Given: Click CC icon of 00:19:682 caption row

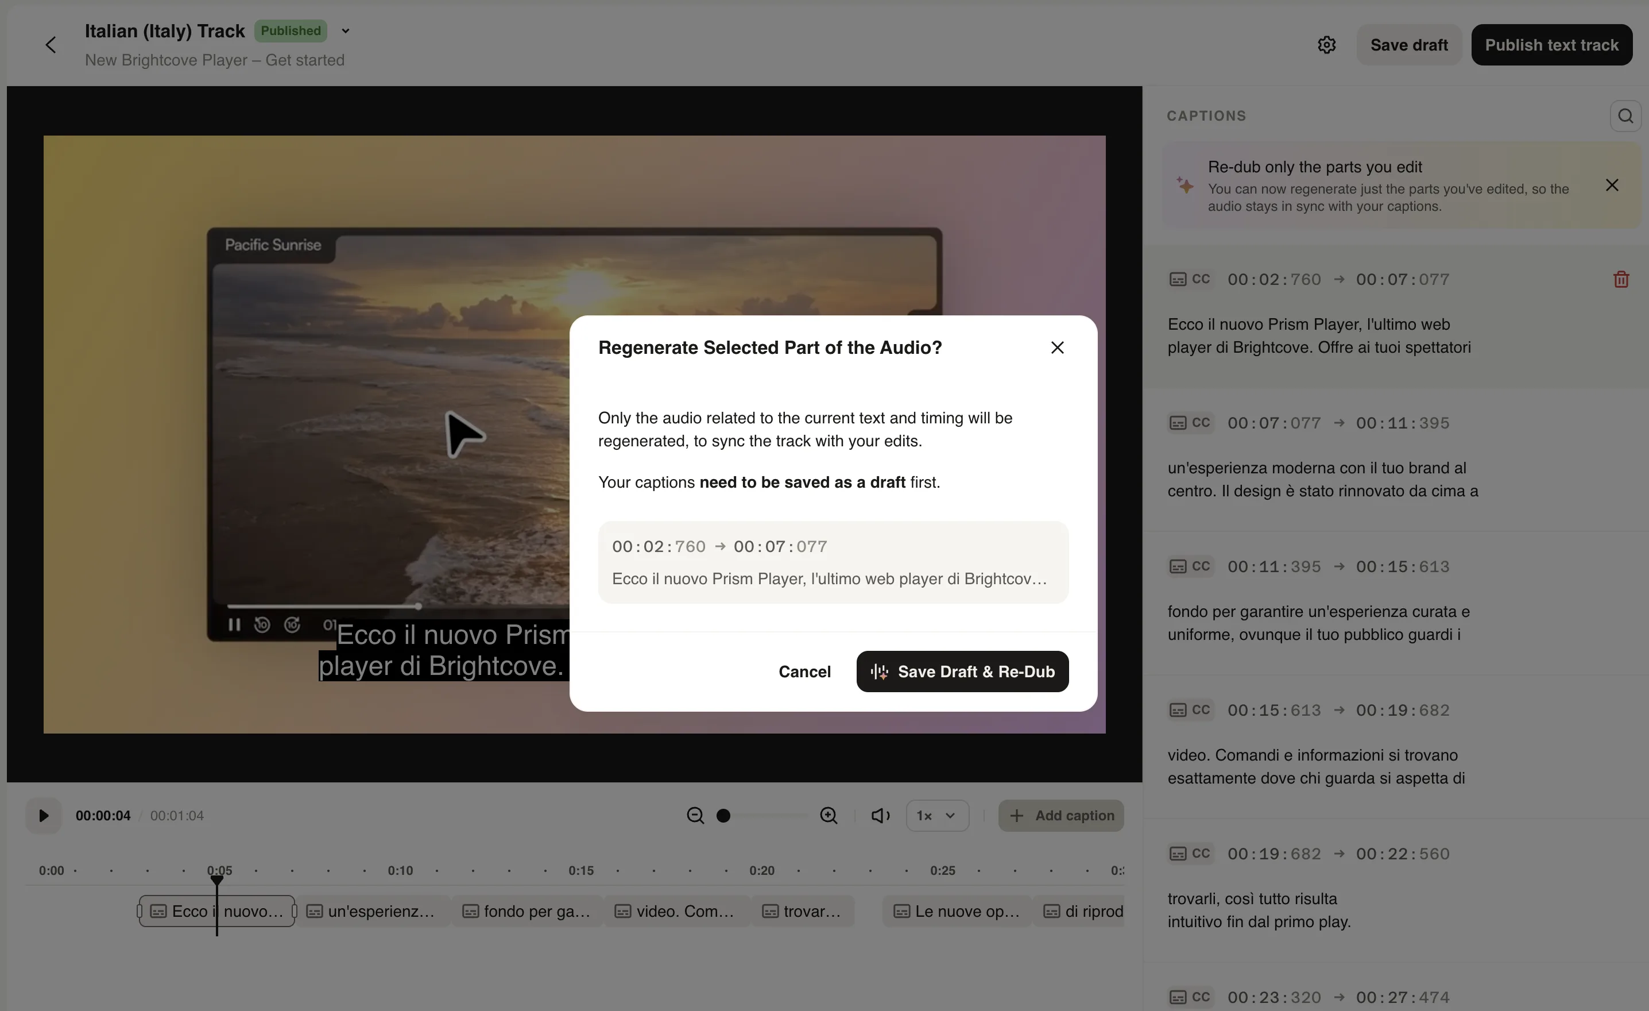Looking at the screenshot, I should 1190,854.
